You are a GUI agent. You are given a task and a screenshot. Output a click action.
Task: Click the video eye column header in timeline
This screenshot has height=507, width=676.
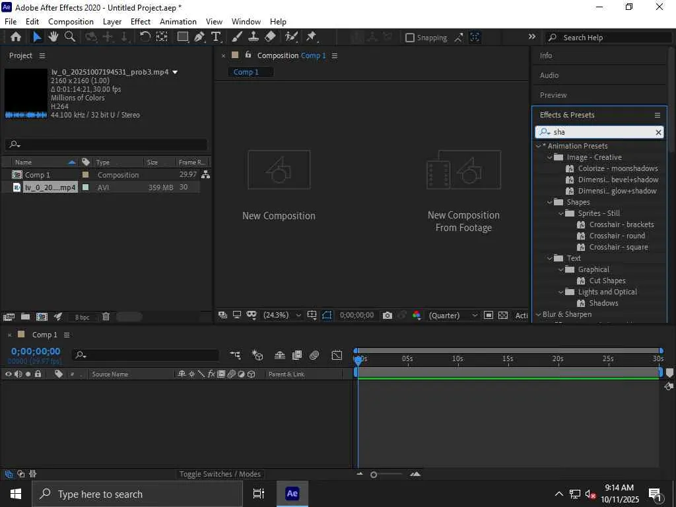click(8, 374)
